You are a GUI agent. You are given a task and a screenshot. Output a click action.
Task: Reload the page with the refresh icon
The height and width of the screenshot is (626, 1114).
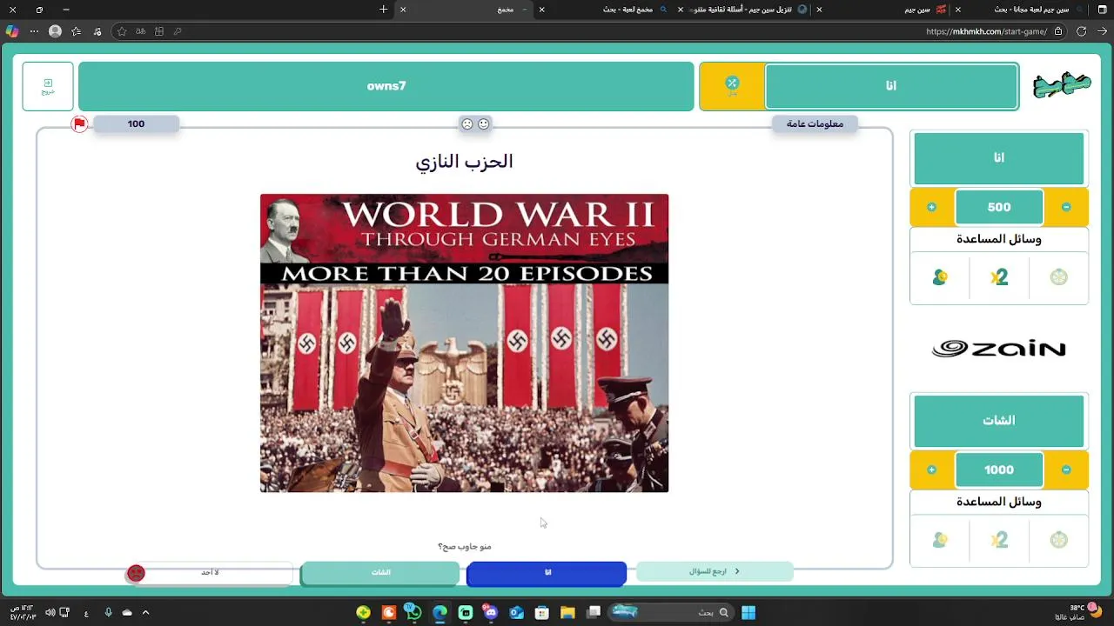click(x=1081, y=31)
